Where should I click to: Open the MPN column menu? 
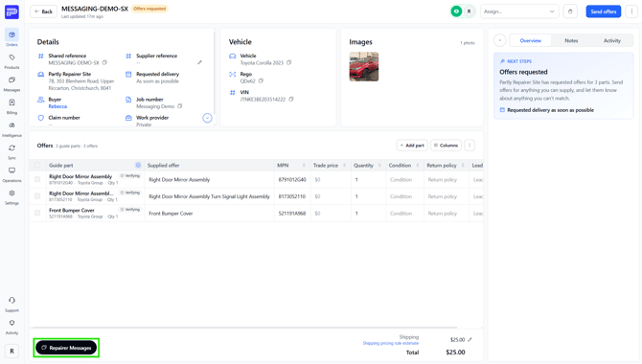click(304, 165)
